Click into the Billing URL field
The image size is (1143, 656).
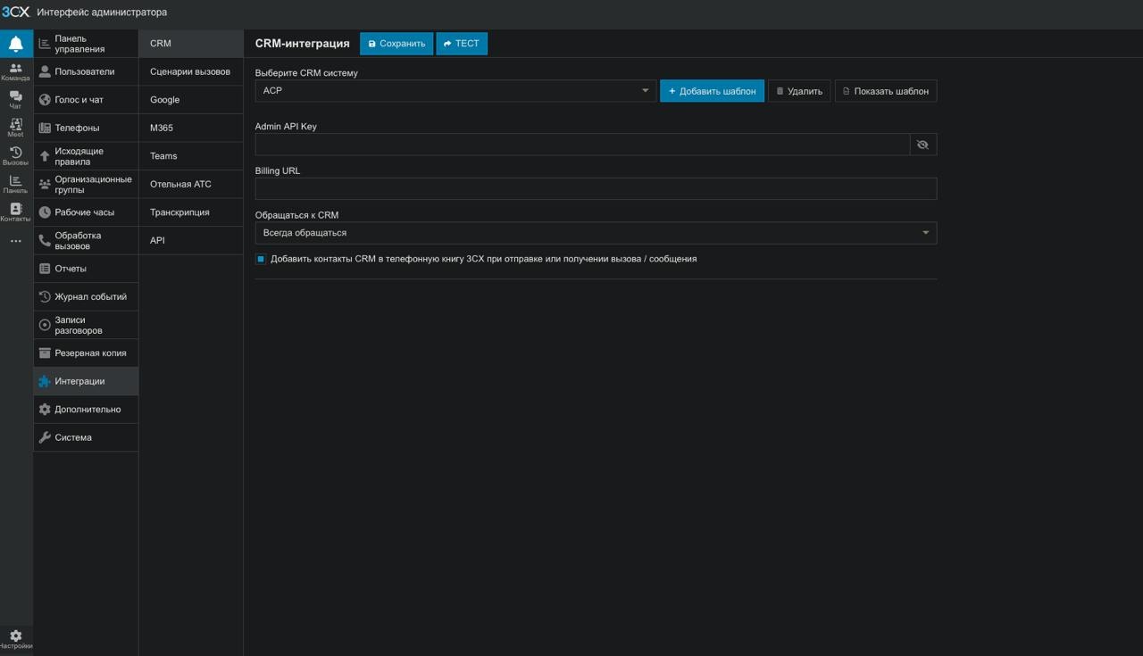tap(596, 188)
